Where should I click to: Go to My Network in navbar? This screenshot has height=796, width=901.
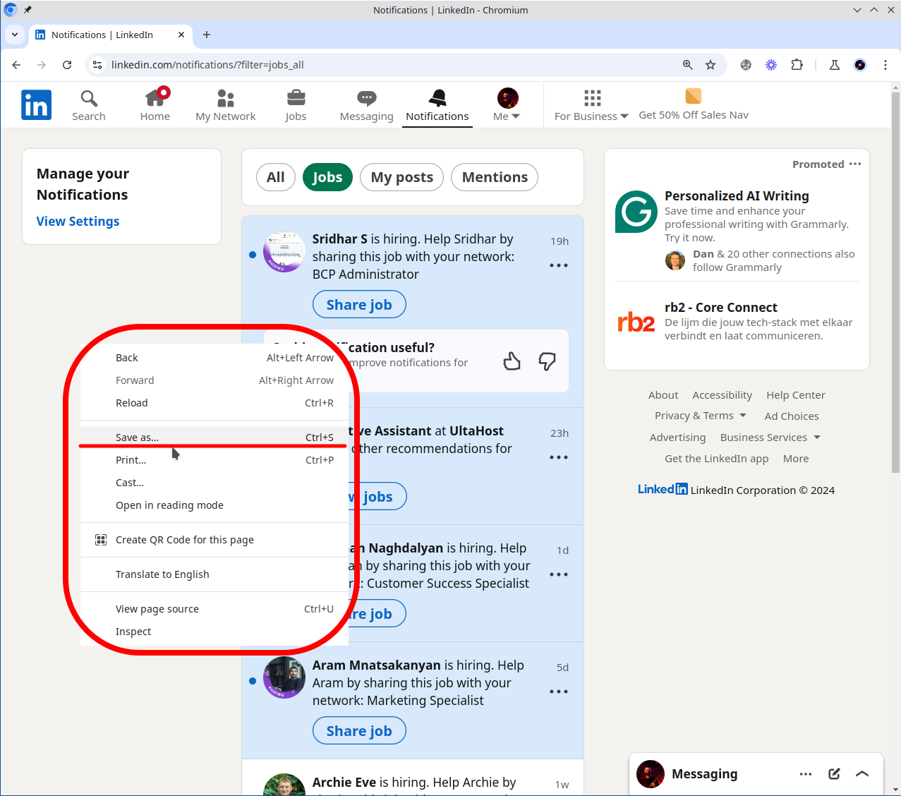(225, 105)
